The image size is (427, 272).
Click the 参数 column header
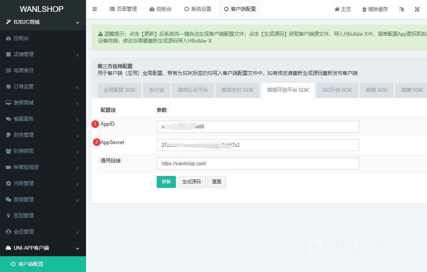pos(162,110)
